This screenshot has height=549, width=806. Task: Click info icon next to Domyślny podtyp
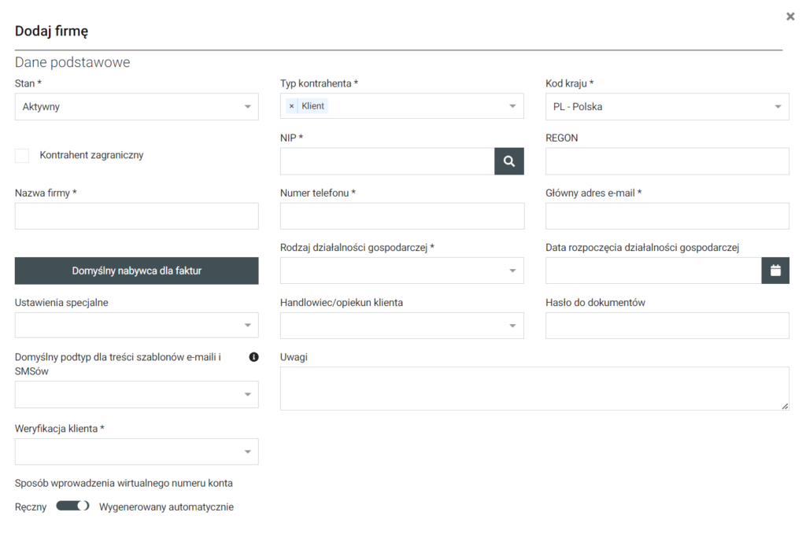click(x=253, y=357)
